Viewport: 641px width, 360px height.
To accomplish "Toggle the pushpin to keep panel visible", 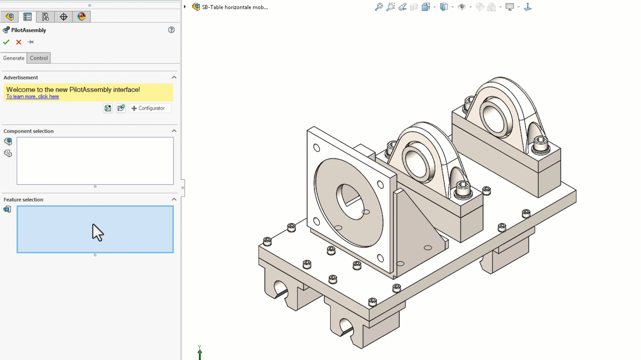I will point(30,42).
